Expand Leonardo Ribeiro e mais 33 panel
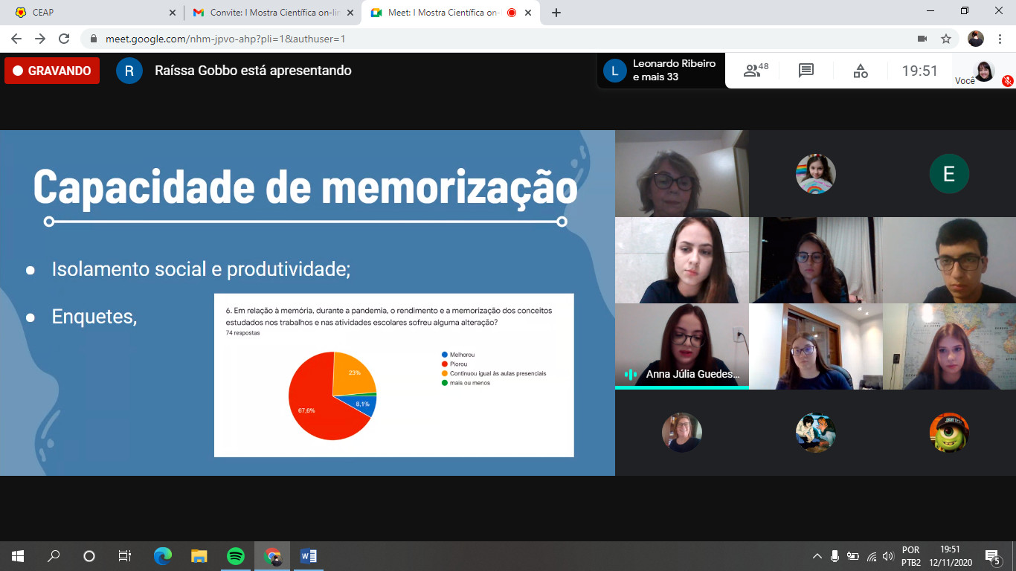 click(x=660, y=71)
